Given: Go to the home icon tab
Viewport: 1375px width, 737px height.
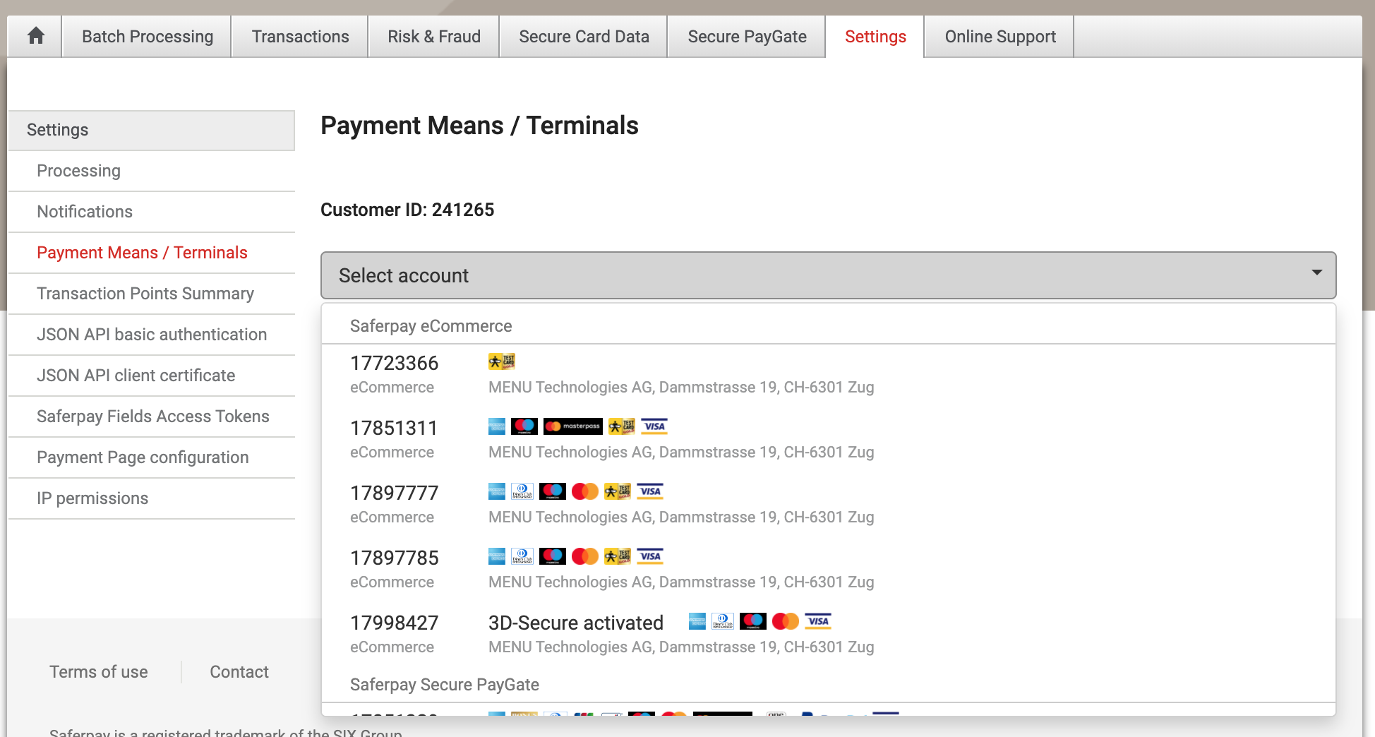Looking at the screenshot, I should [35, 36].
